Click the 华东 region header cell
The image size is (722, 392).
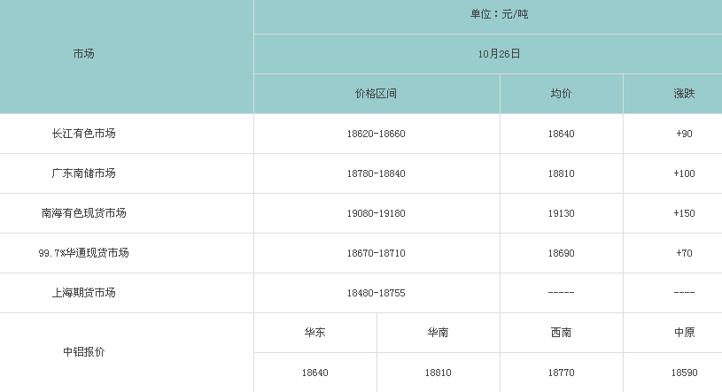coord(314,333)
